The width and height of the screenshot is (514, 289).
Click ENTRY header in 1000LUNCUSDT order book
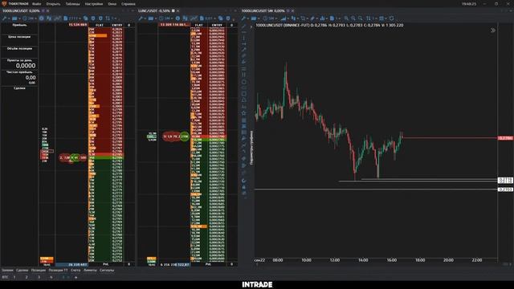(117, 25)
